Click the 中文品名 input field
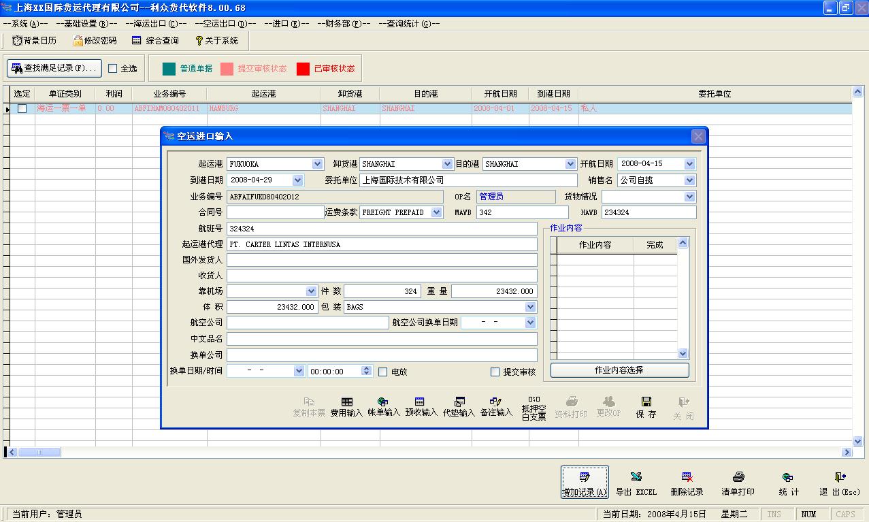Image resolution: width=869 pixels, height=522 pixels. pyautogui.click(x=382, y=339)
